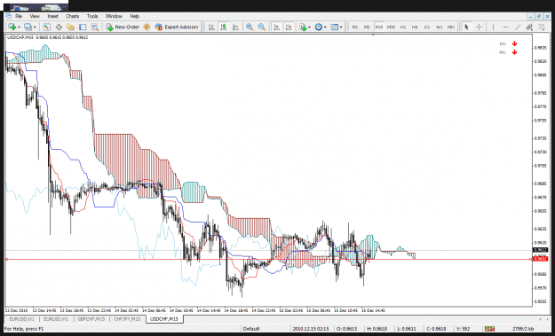Open the Navigator folder-star icon
555x336 pixels.
(70, 27)
